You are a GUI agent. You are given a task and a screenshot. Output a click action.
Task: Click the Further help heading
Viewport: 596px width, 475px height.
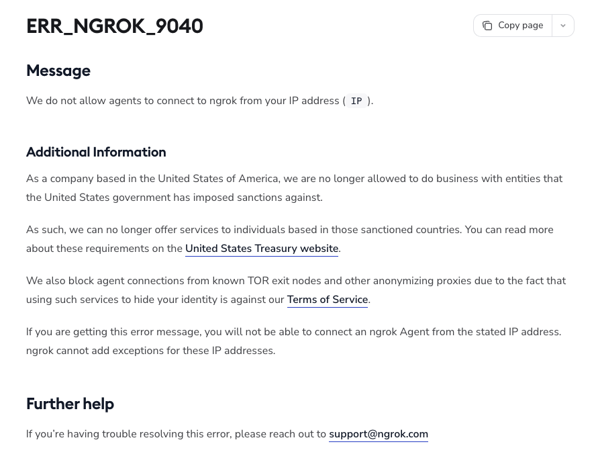[x=70, y=404]
